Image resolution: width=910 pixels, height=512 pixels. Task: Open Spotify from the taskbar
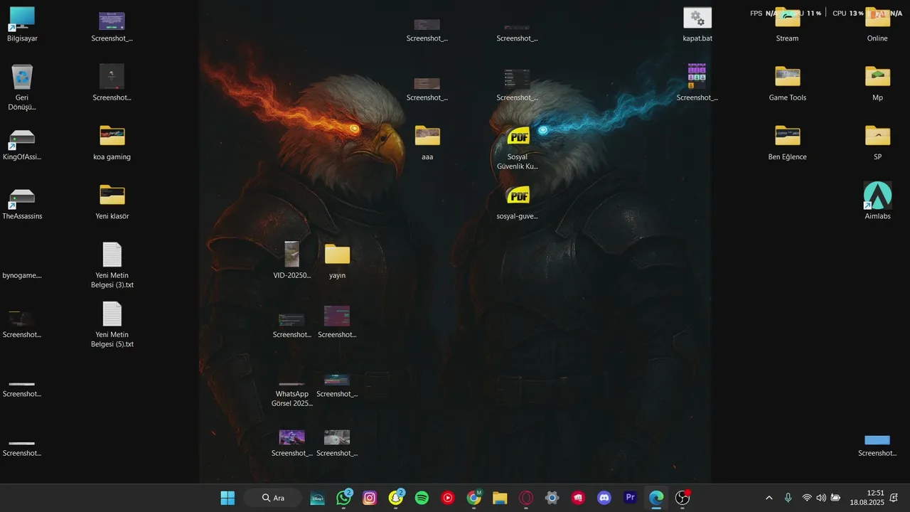coord(422,498)
